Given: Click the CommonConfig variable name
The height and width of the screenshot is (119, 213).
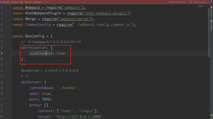Looking at the screenshot, I should [38, 25].
